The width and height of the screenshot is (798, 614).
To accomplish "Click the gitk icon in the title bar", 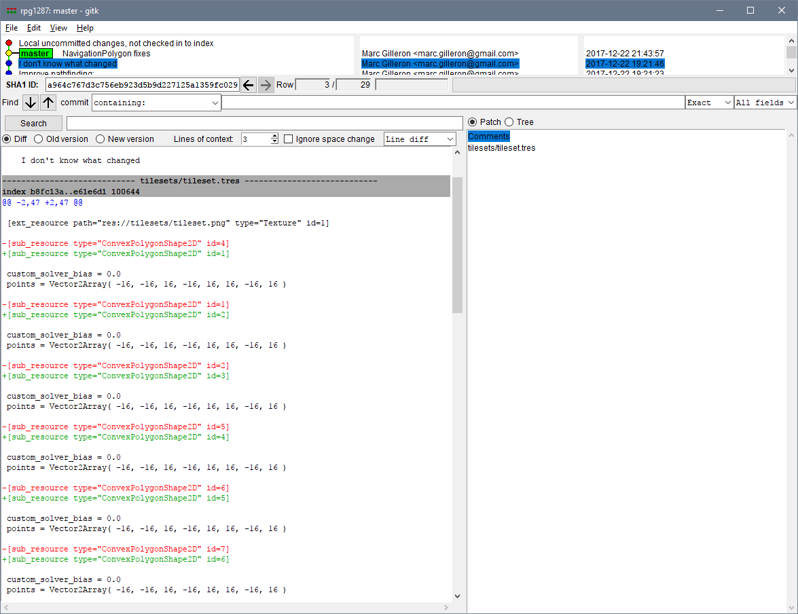I will [10, 10].
